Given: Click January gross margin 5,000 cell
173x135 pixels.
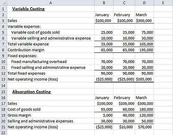Looking at the screenshot, I should tap(104, 115).
